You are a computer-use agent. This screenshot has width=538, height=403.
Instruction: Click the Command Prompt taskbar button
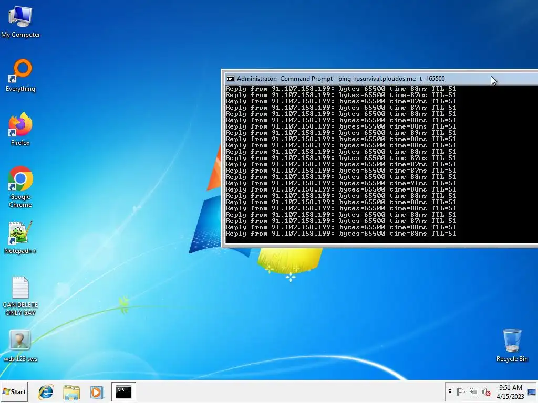tap(123, 391)
